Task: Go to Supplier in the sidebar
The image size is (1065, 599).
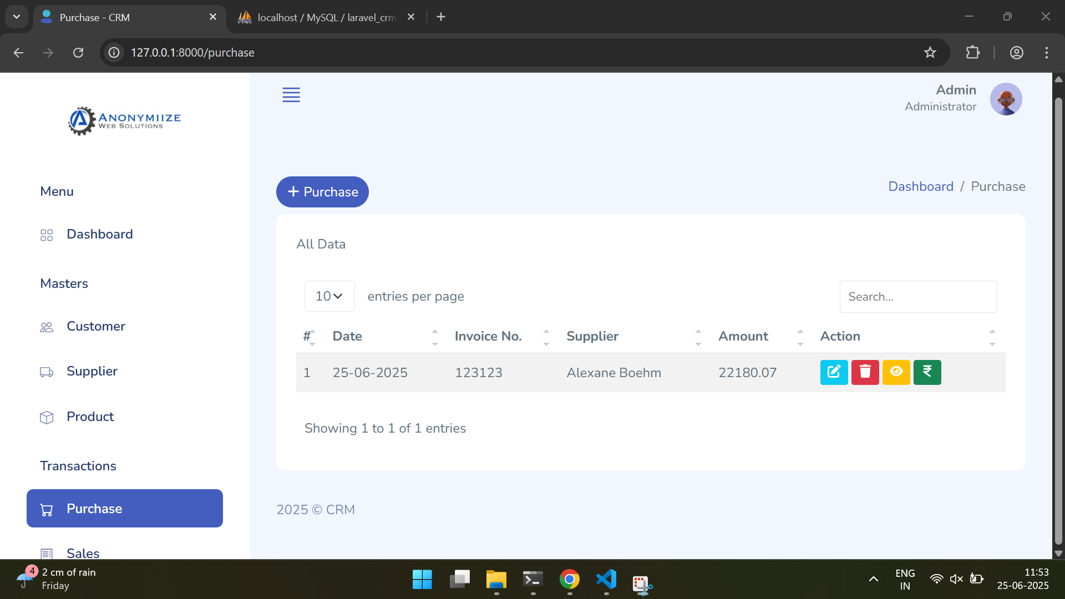Action: pos(92,371)
